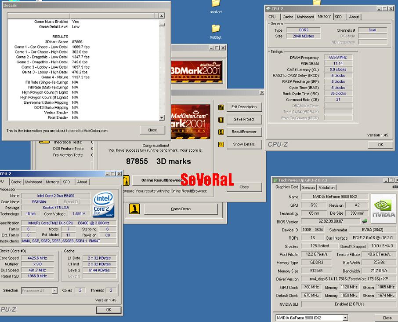Click the Core Voltage 1.584 V field
The height and width of the screenshot is (322, 398).
click(x=79, y=214)
